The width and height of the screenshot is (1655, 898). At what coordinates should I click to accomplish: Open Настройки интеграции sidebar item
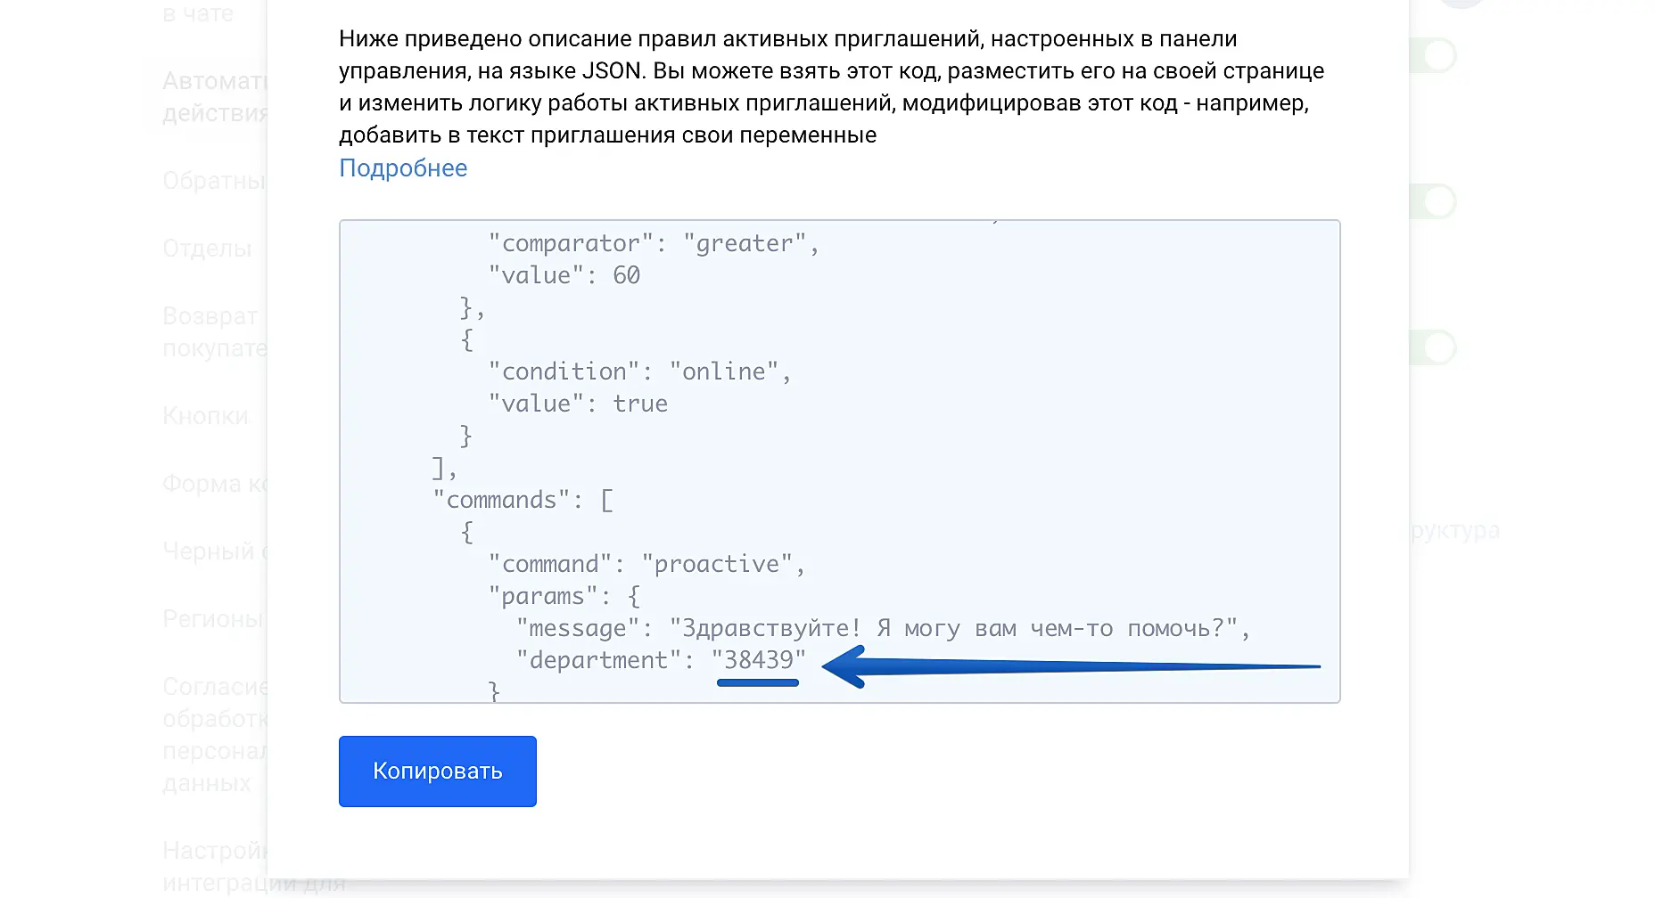[x=214, y=866]
